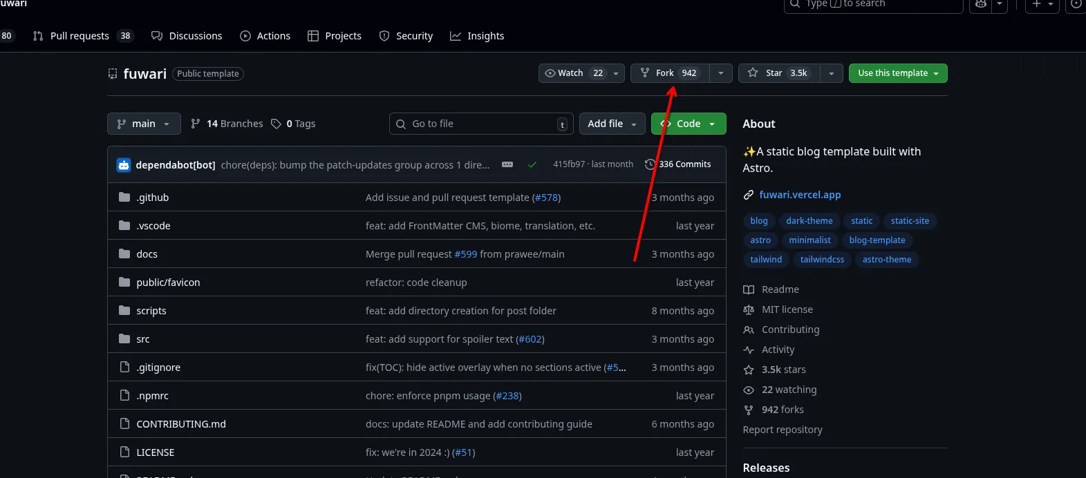
Task: Open pull request #238 link
Action: pos(507,396)
